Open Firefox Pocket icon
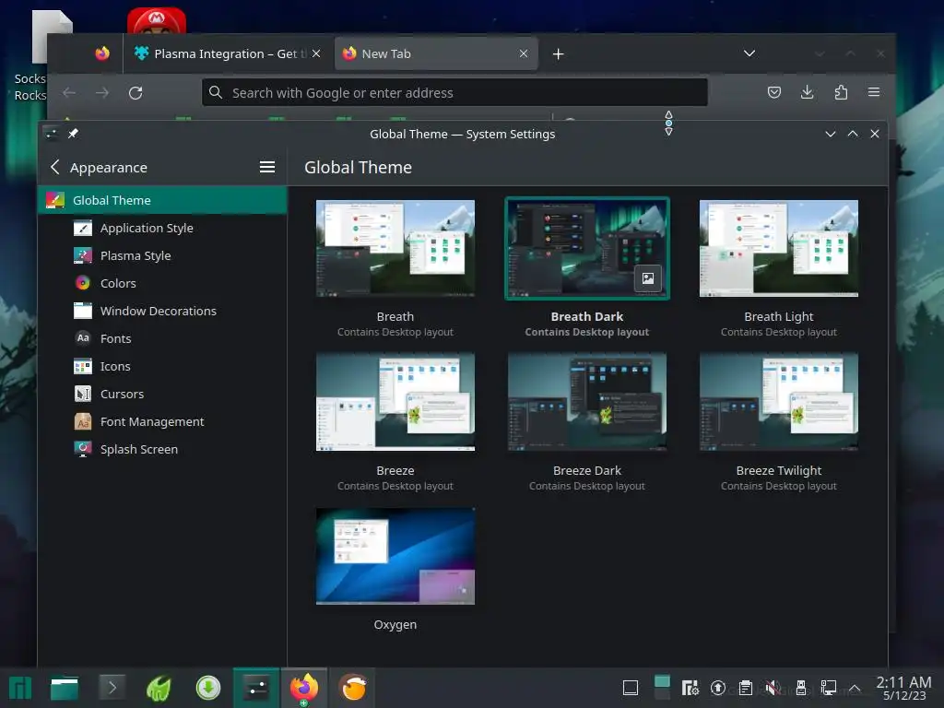Viewport: 944px width, 708px height. coord(774,92)
